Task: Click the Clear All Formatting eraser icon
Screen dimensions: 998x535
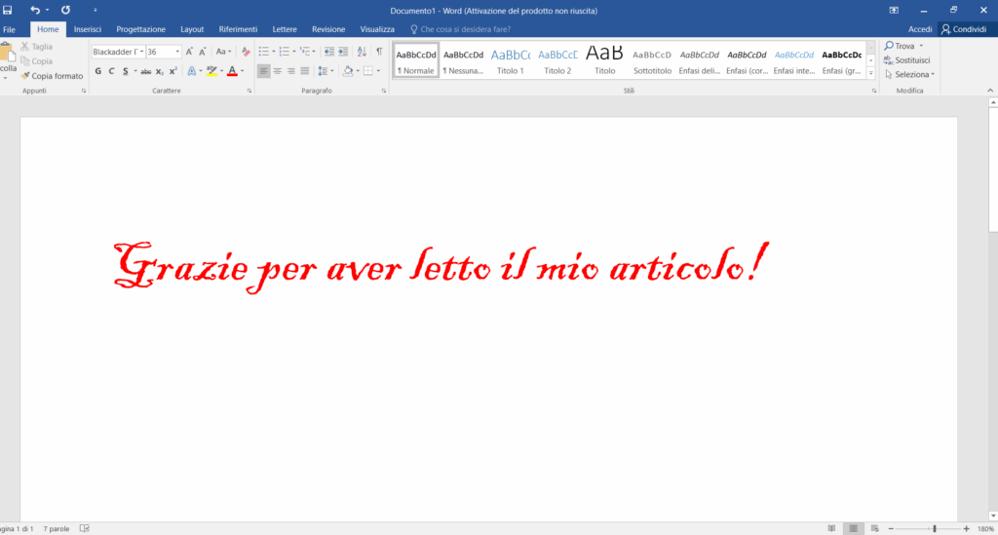Action: 246,52
